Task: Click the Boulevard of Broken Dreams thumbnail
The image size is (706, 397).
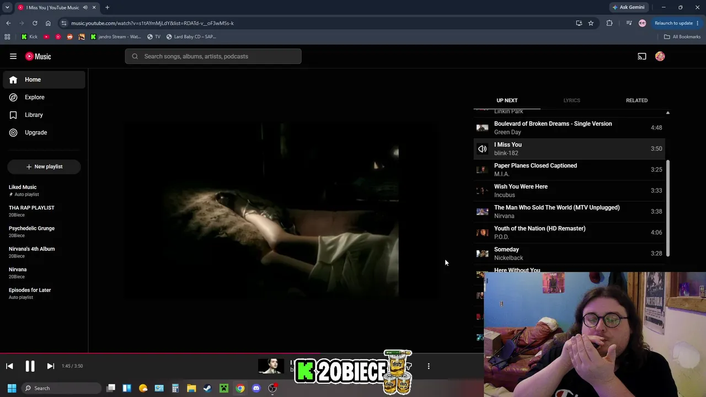Action: point(482,128)
